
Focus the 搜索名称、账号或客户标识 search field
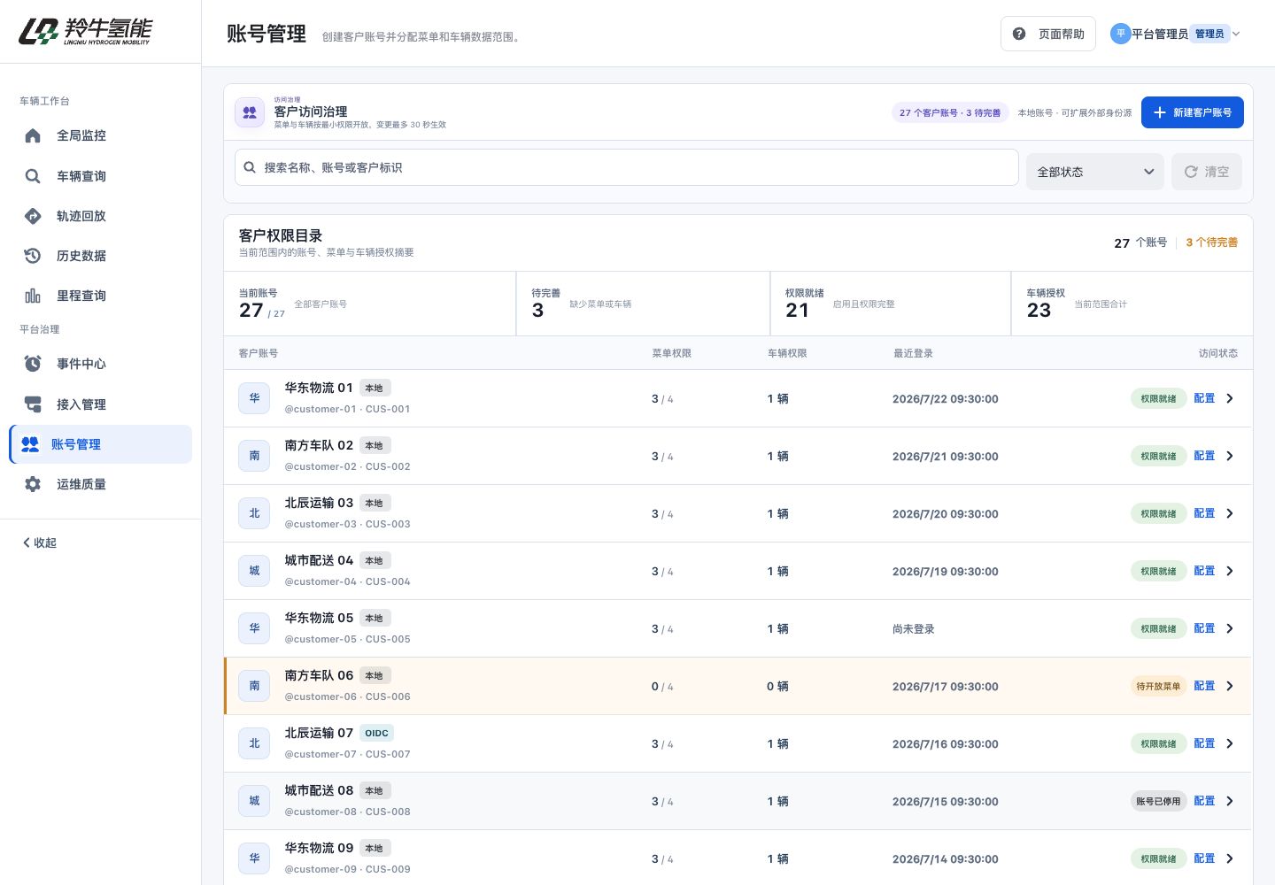click(x=627, y=167)
